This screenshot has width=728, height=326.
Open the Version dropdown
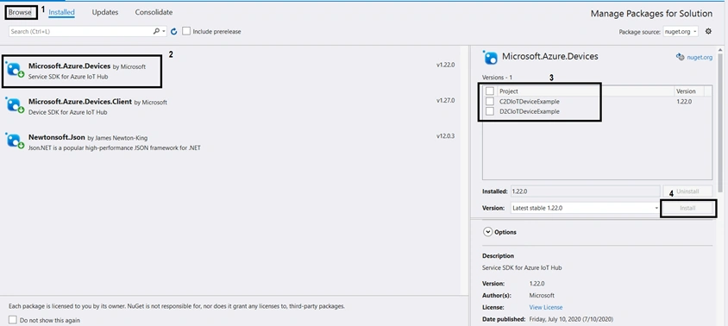coord(585,208)
